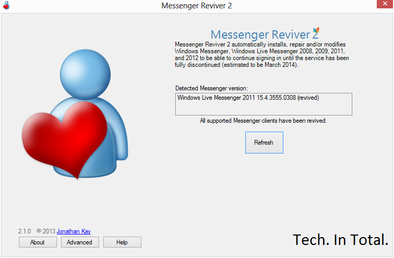Click the '© 2013' copyright text

pyautogui.click(x=46, y=231)
